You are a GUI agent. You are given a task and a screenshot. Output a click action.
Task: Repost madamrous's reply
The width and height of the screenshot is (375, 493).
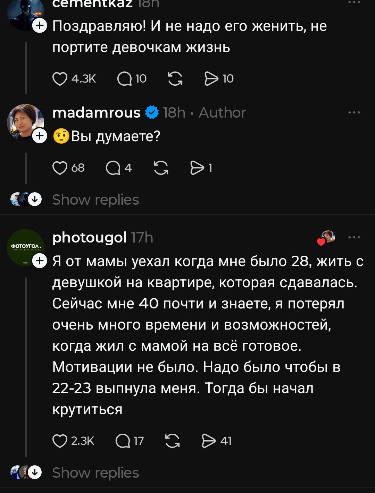[161, 168]
